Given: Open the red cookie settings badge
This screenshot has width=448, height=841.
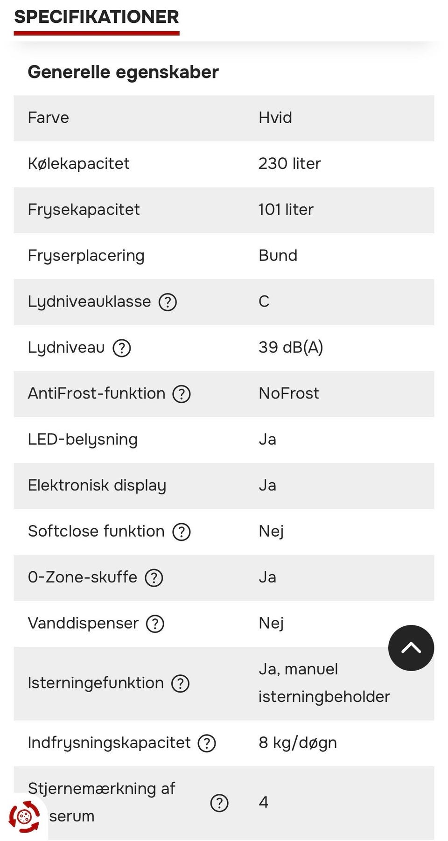Looking at the screenshot, I should point(24,817).
